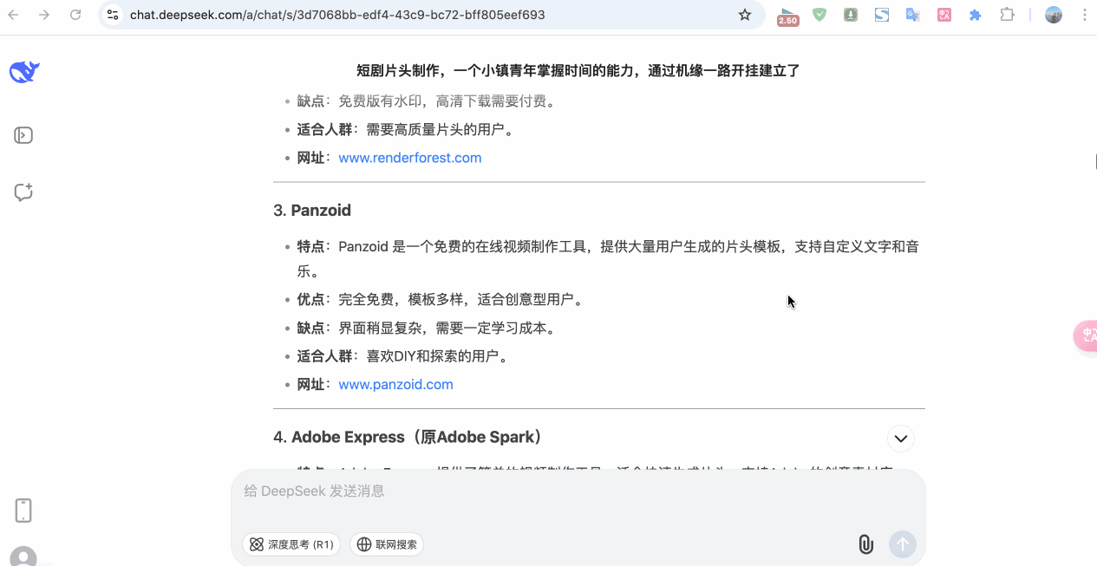The image size is (1097, 566).
Task: Open the Chrome profile avatar
Action: (x=1054, y=15)
